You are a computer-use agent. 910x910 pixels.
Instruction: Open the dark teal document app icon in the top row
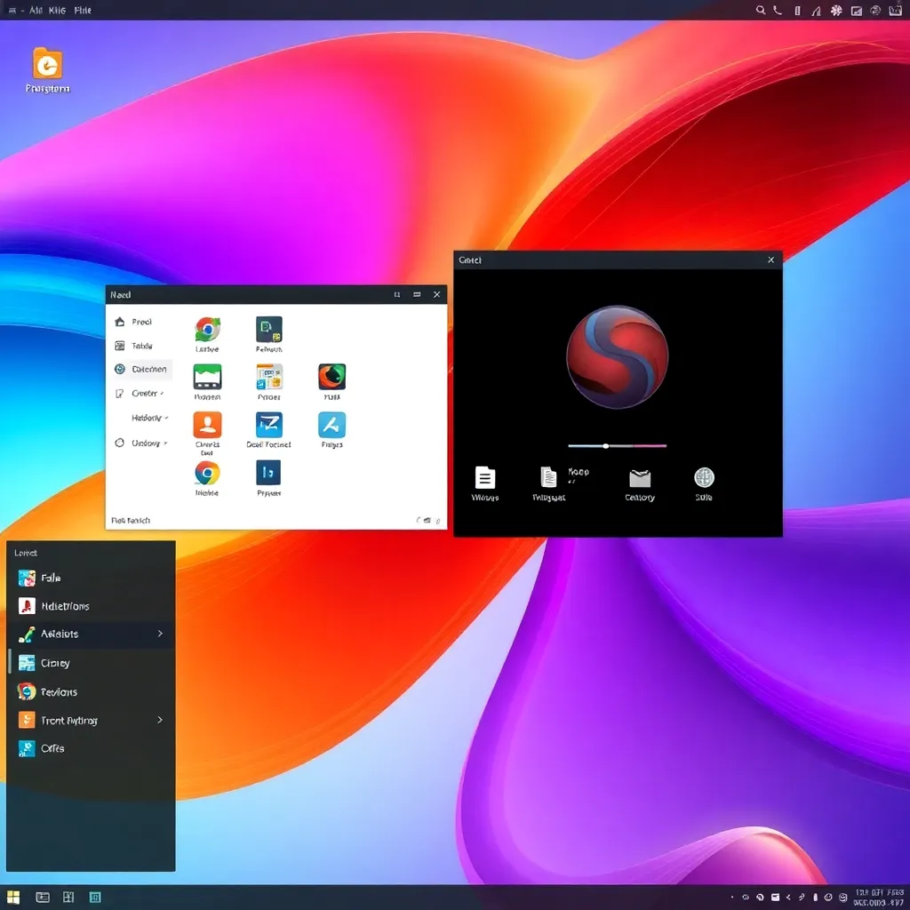point(268,329)
